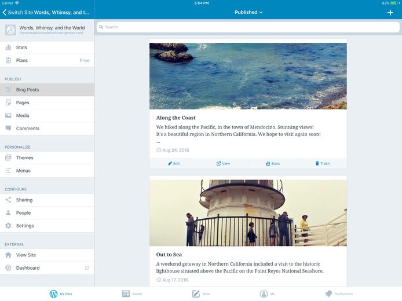The width and height of the screenshot is (402, 301).
Task: Switch to My Sites tab
Action: click(x=61, y=294)
